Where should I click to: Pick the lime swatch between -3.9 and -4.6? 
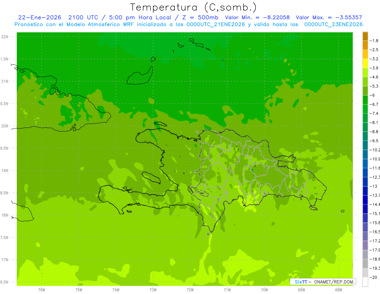click(365, 73)
